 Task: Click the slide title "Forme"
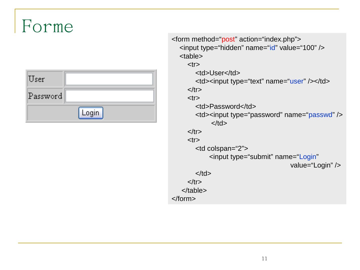point(47,26)
